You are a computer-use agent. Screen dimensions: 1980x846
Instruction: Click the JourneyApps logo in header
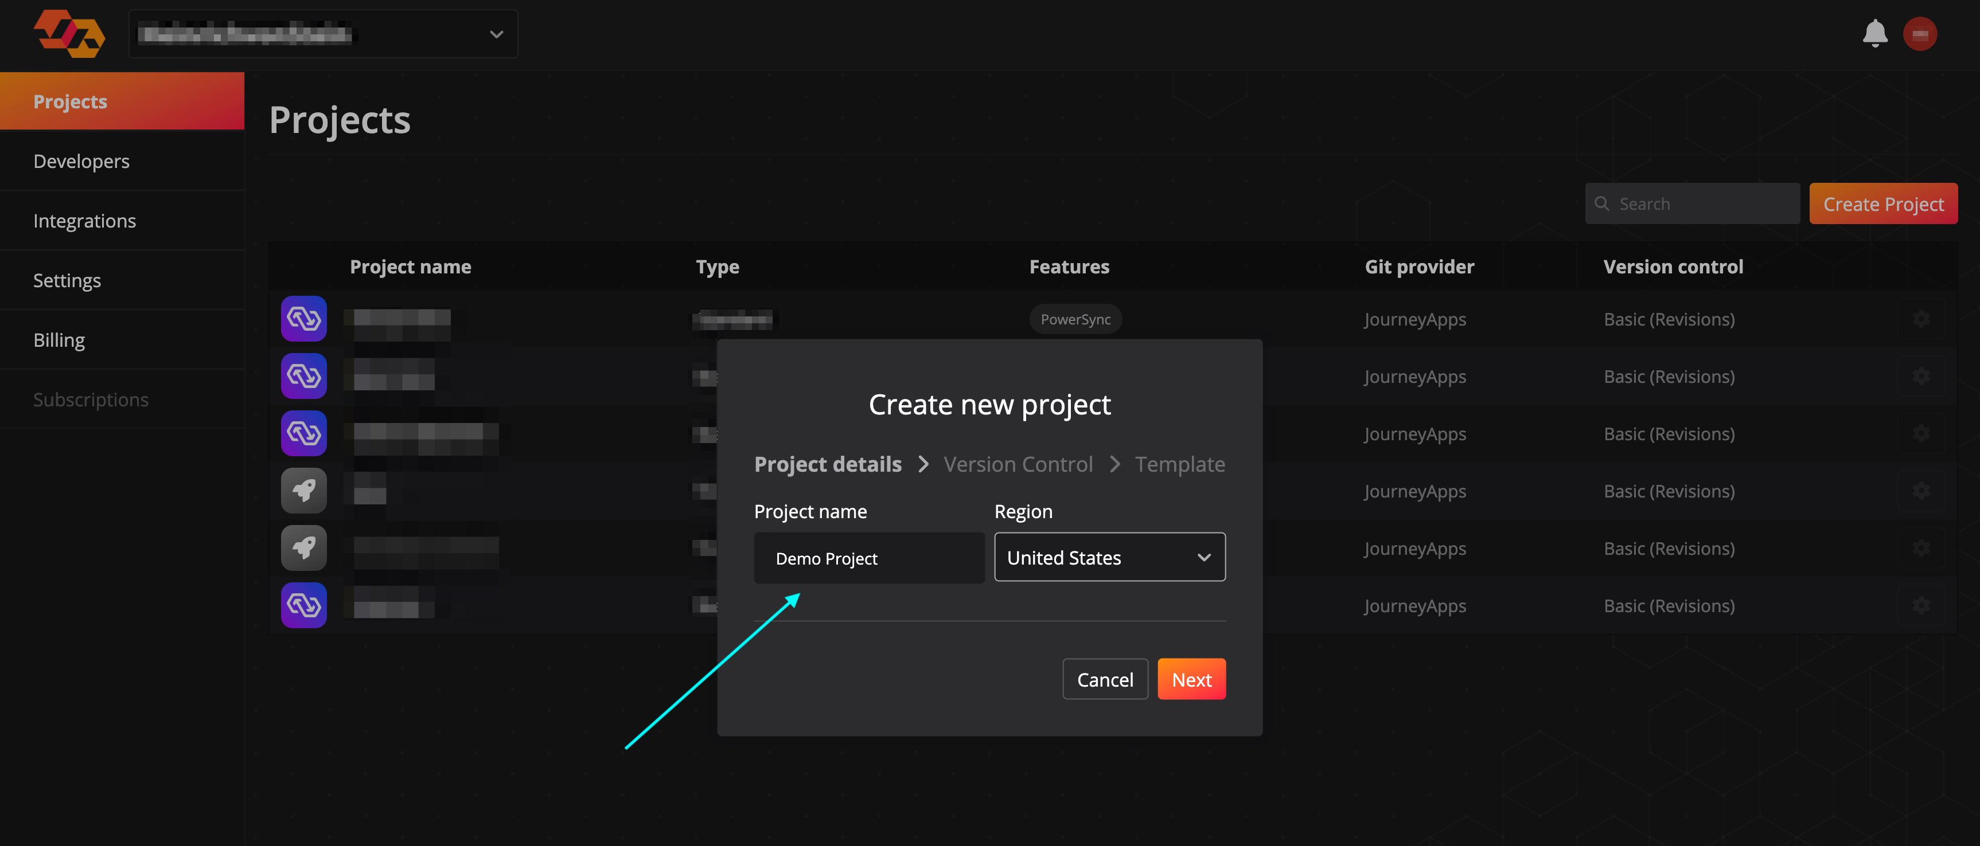pyautogui.click(x=69, y=34)
